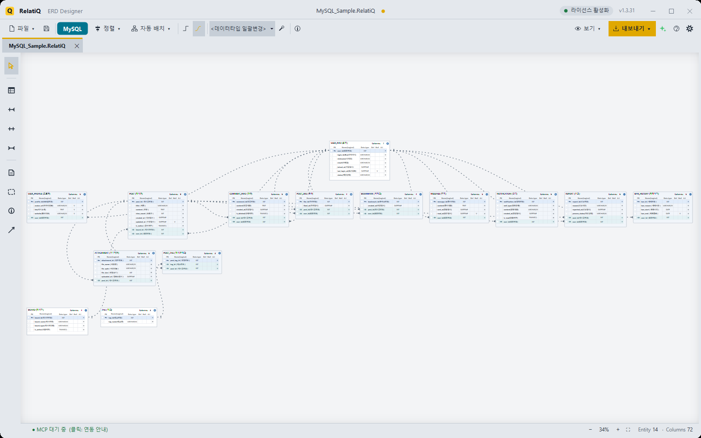Screen dimensions: 701x438
Task: Click the wrench icon beside the datatype combo
Action: [282, 28]
